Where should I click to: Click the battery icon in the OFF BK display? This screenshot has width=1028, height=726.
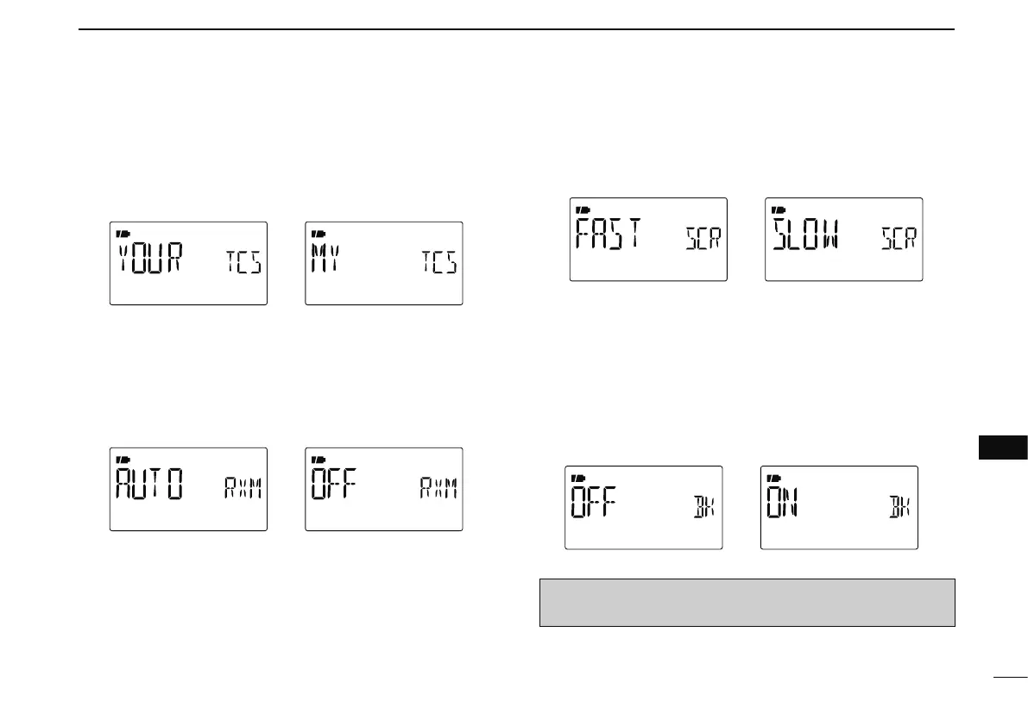[579, 478]
